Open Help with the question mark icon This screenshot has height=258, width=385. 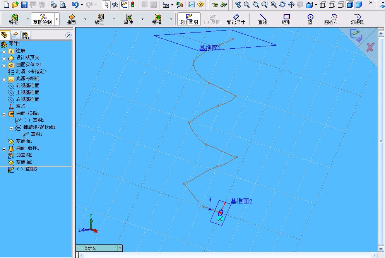point(200,4)
